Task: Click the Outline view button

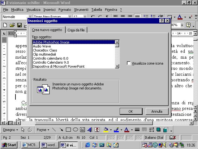Action: [15, 123]
